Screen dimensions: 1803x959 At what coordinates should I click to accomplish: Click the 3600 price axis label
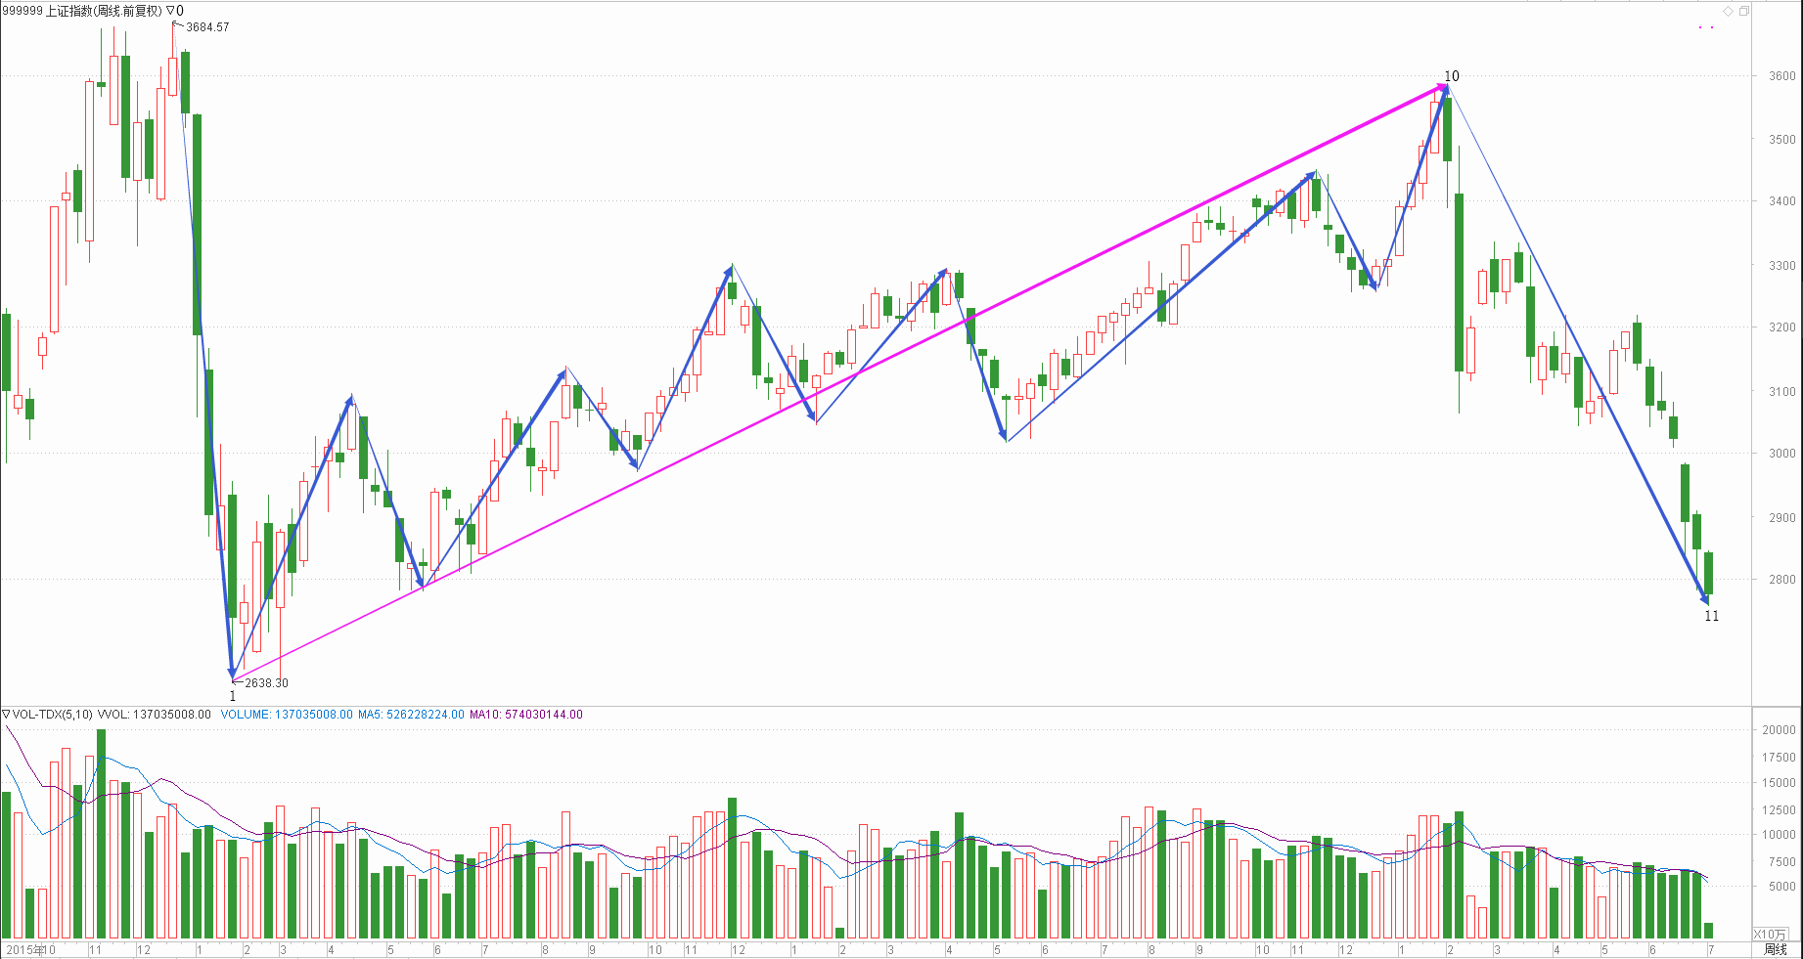click(1781, 76)
